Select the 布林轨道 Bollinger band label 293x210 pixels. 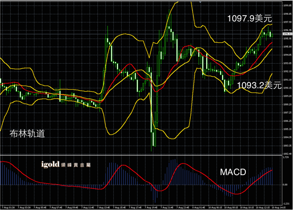click(x=27, y=133)
